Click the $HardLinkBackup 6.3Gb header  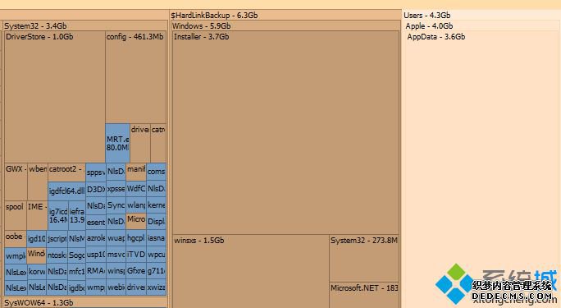pyautogui.click(x=214, y=16)
